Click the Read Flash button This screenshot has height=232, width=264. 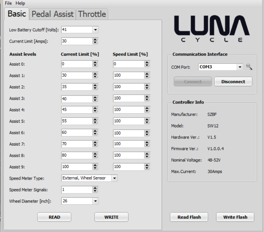[x=189, y=217]
